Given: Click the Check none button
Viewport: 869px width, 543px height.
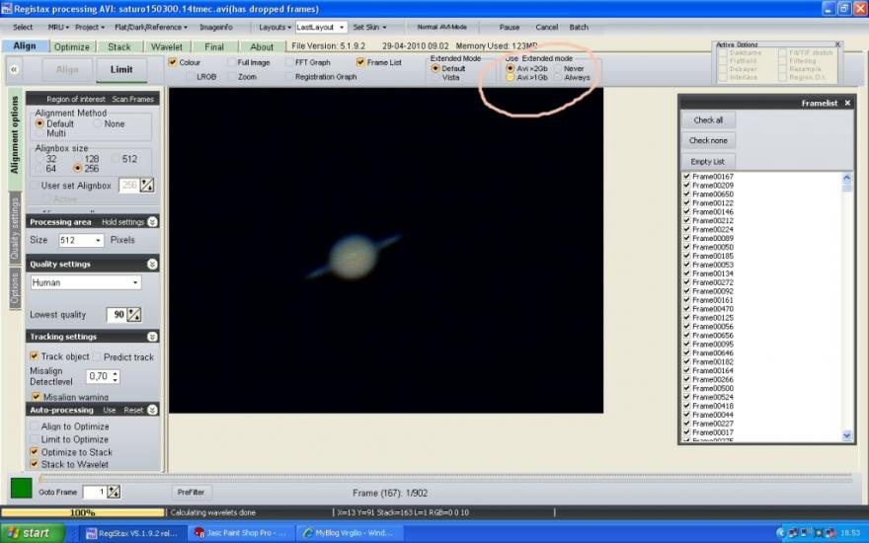Looking at the screenshot, I should click(708, 141).
